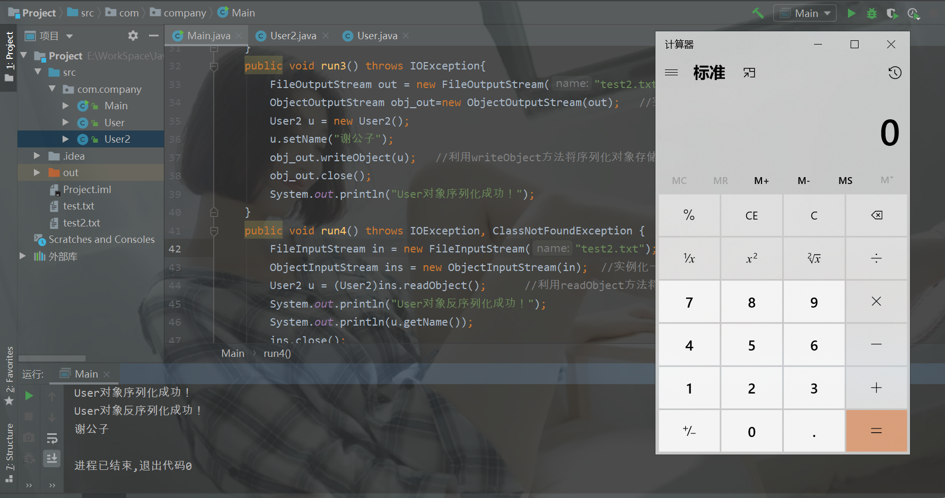
Task: Expand the User2 class node
Action: (66, 139)
